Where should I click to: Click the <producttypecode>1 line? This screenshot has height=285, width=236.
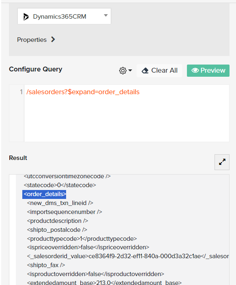click(82, 239)
